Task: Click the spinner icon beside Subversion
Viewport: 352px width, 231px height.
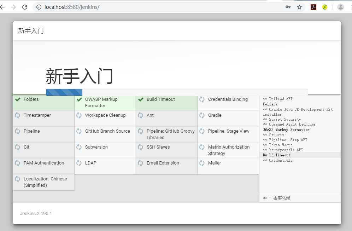Action: pyautogui.click(x=79, y=147)
